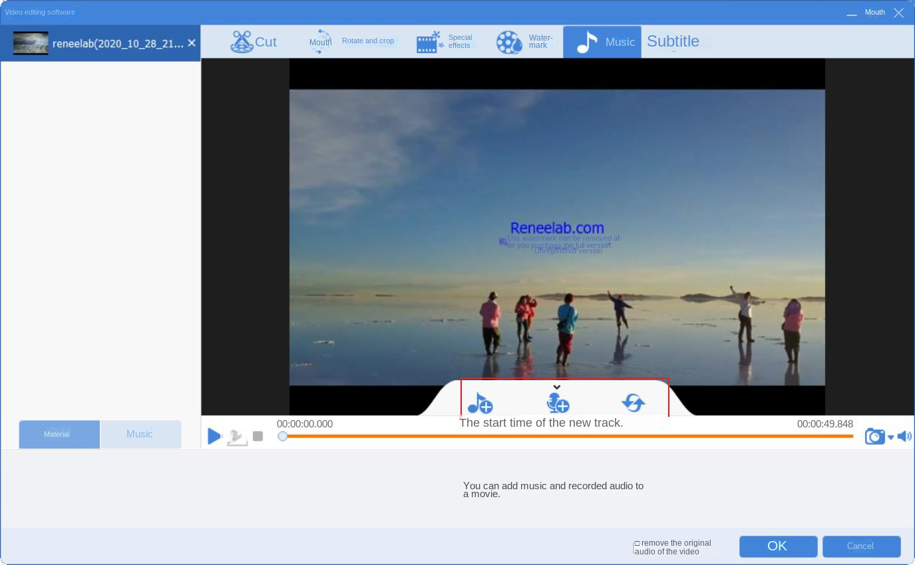Click the Cancel button
The image size is (915, 565).
(860, 546)
